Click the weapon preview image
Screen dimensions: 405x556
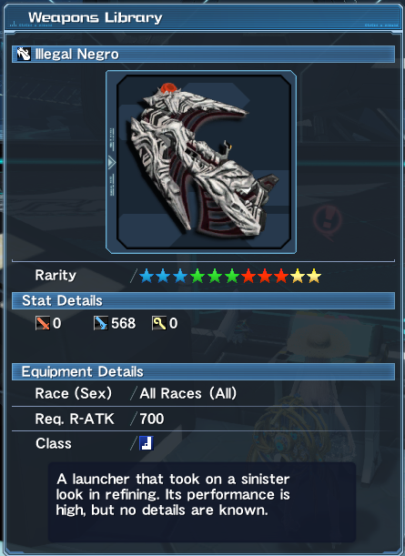(201, 162)
